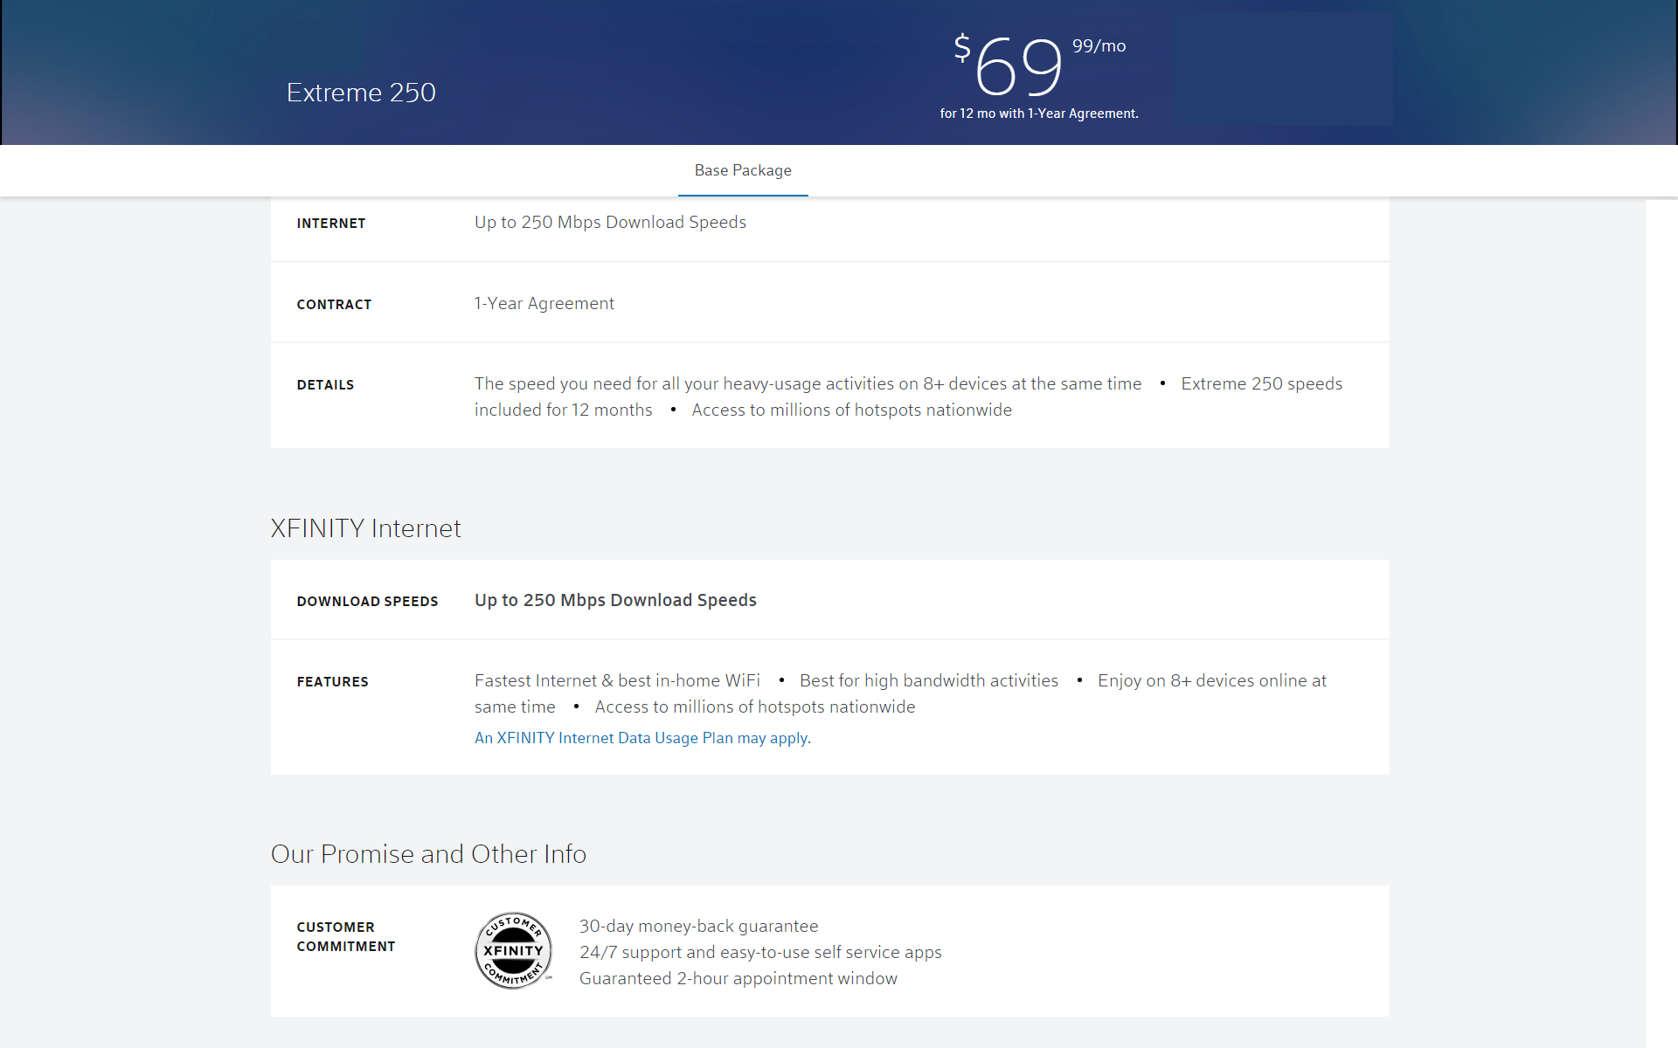Click '30-day money-back guarantee' text
1678x1048 pixels.
click(x=699, y=927)
